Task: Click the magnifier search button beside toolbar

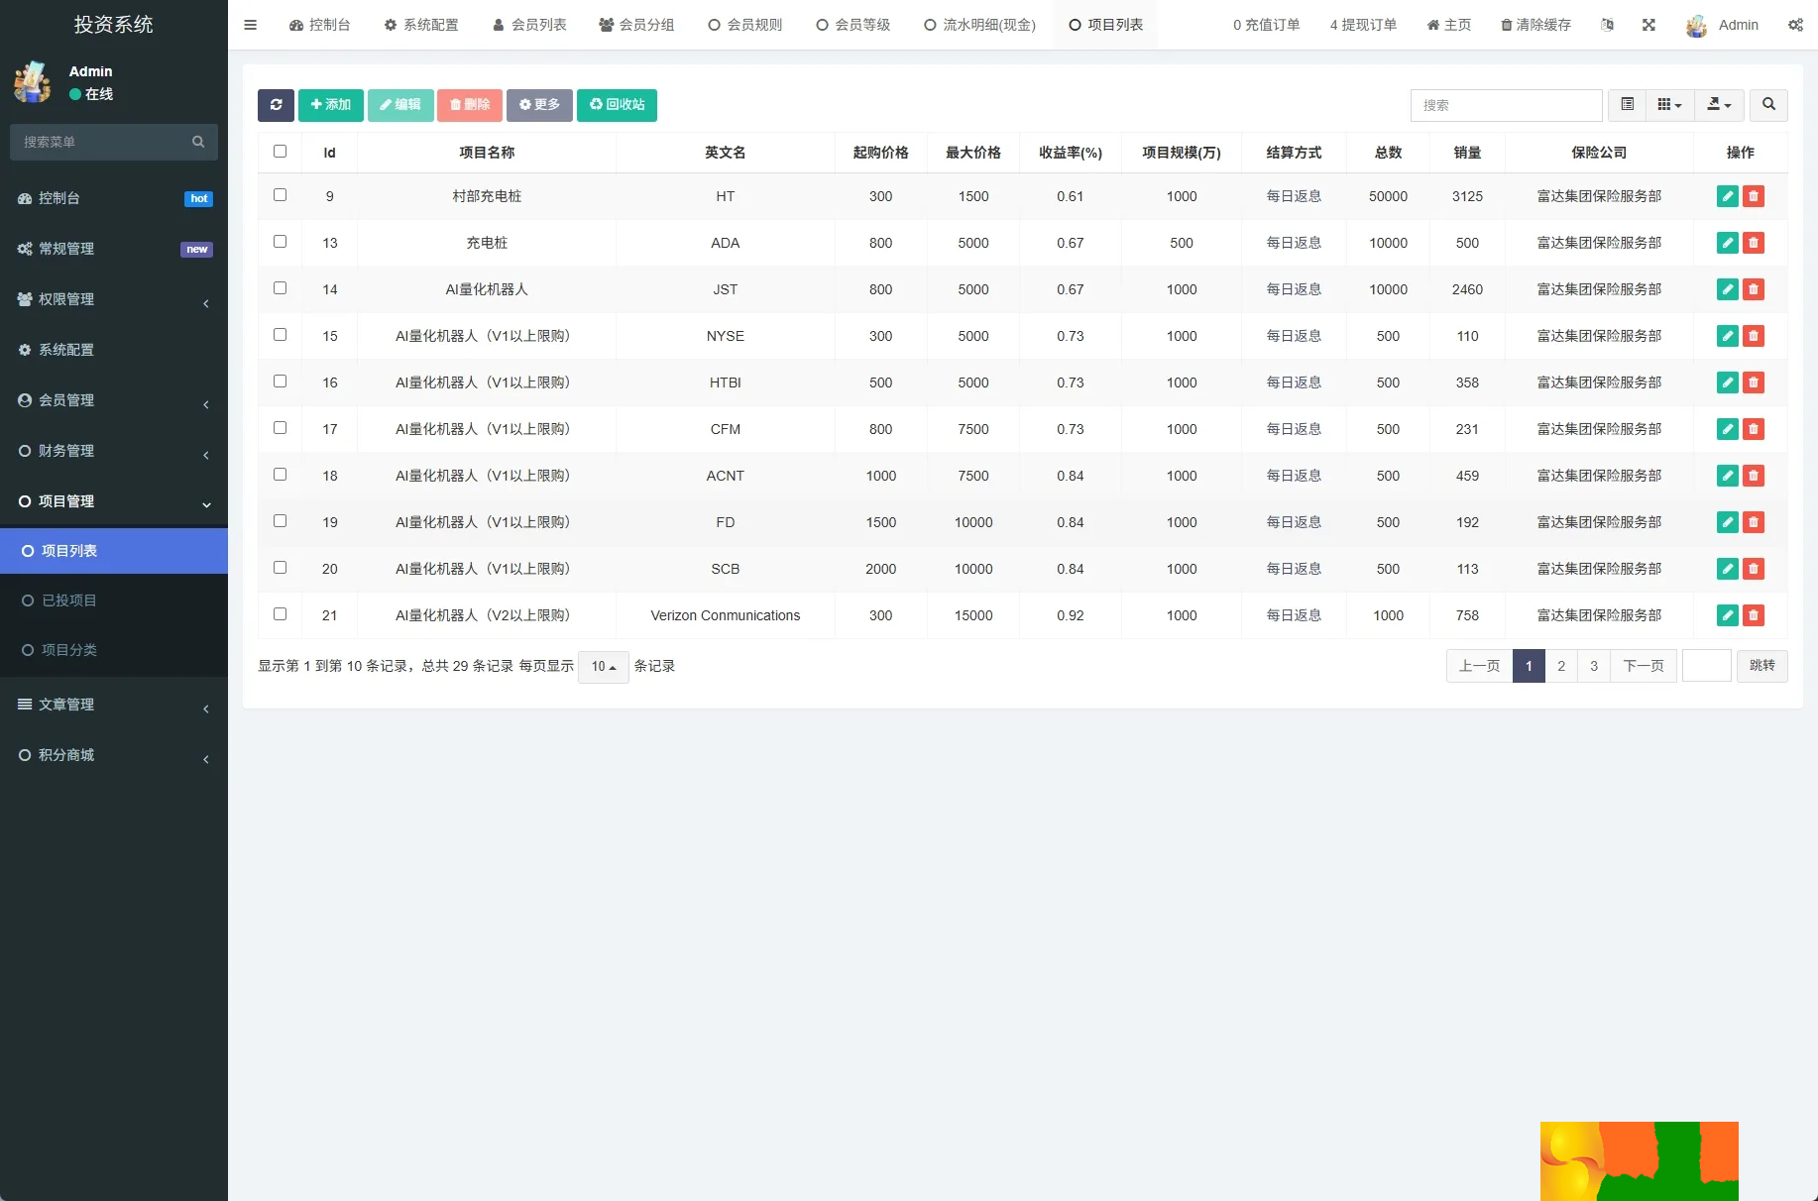Action: 1768,105
